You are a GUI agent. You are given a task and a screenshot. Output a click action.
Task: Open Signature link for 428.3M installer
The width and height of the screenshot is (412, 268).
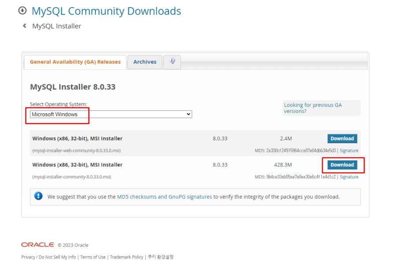coord(349,177)
